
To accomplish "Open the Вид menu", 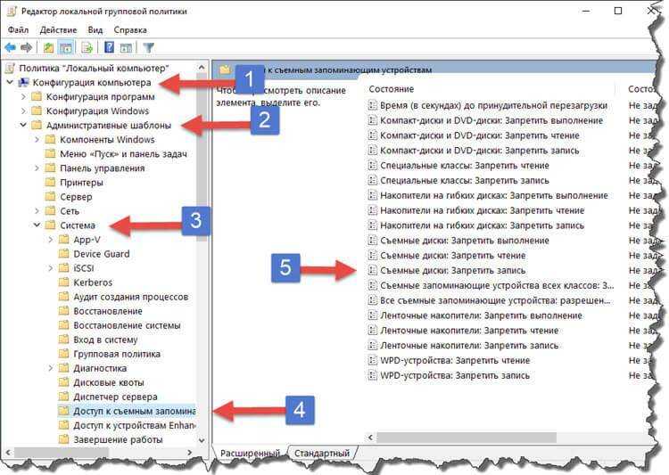I will (x=95, y=29).
